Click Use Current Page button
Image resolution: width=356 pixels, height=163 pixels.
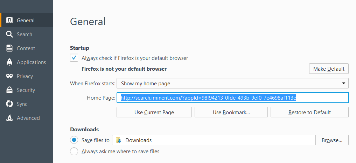pyautogui.click(x=154, y=112)
